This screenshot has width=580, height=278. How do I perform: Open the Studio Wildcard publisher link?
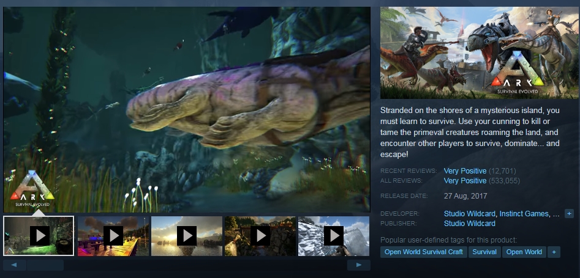click(469, 224)
